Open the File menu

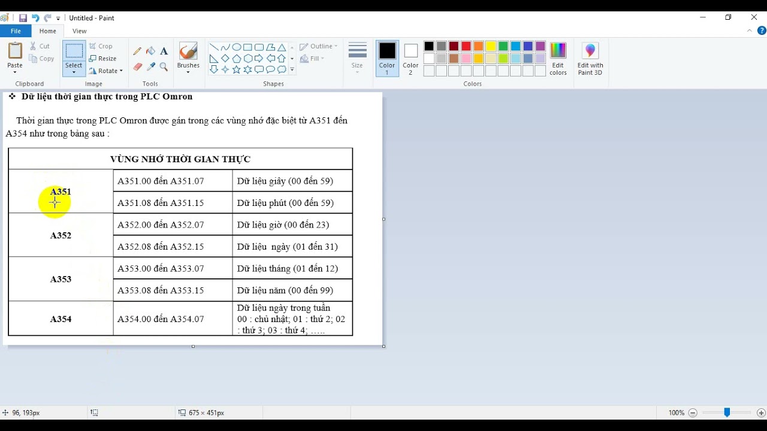16,31
